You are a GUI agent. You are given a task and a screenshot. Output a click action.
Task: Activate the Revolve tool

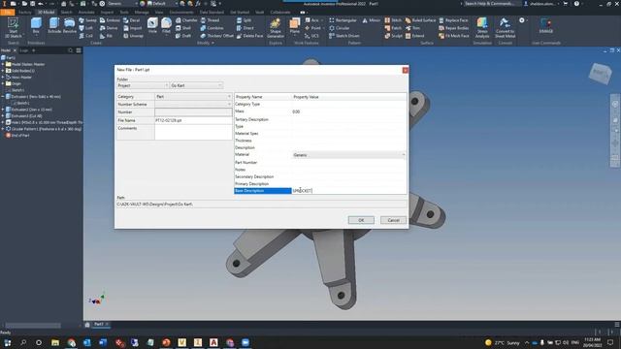(69, 26)
